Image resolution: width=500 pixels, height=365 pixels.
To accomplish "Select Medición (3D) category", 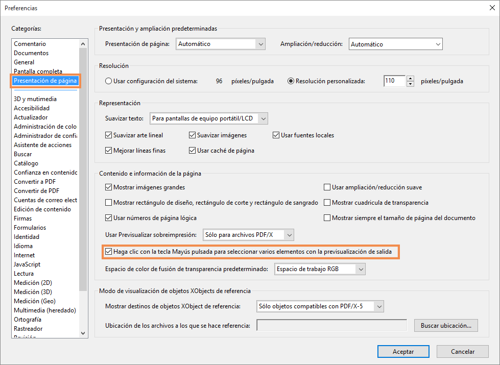I will 33,292.
